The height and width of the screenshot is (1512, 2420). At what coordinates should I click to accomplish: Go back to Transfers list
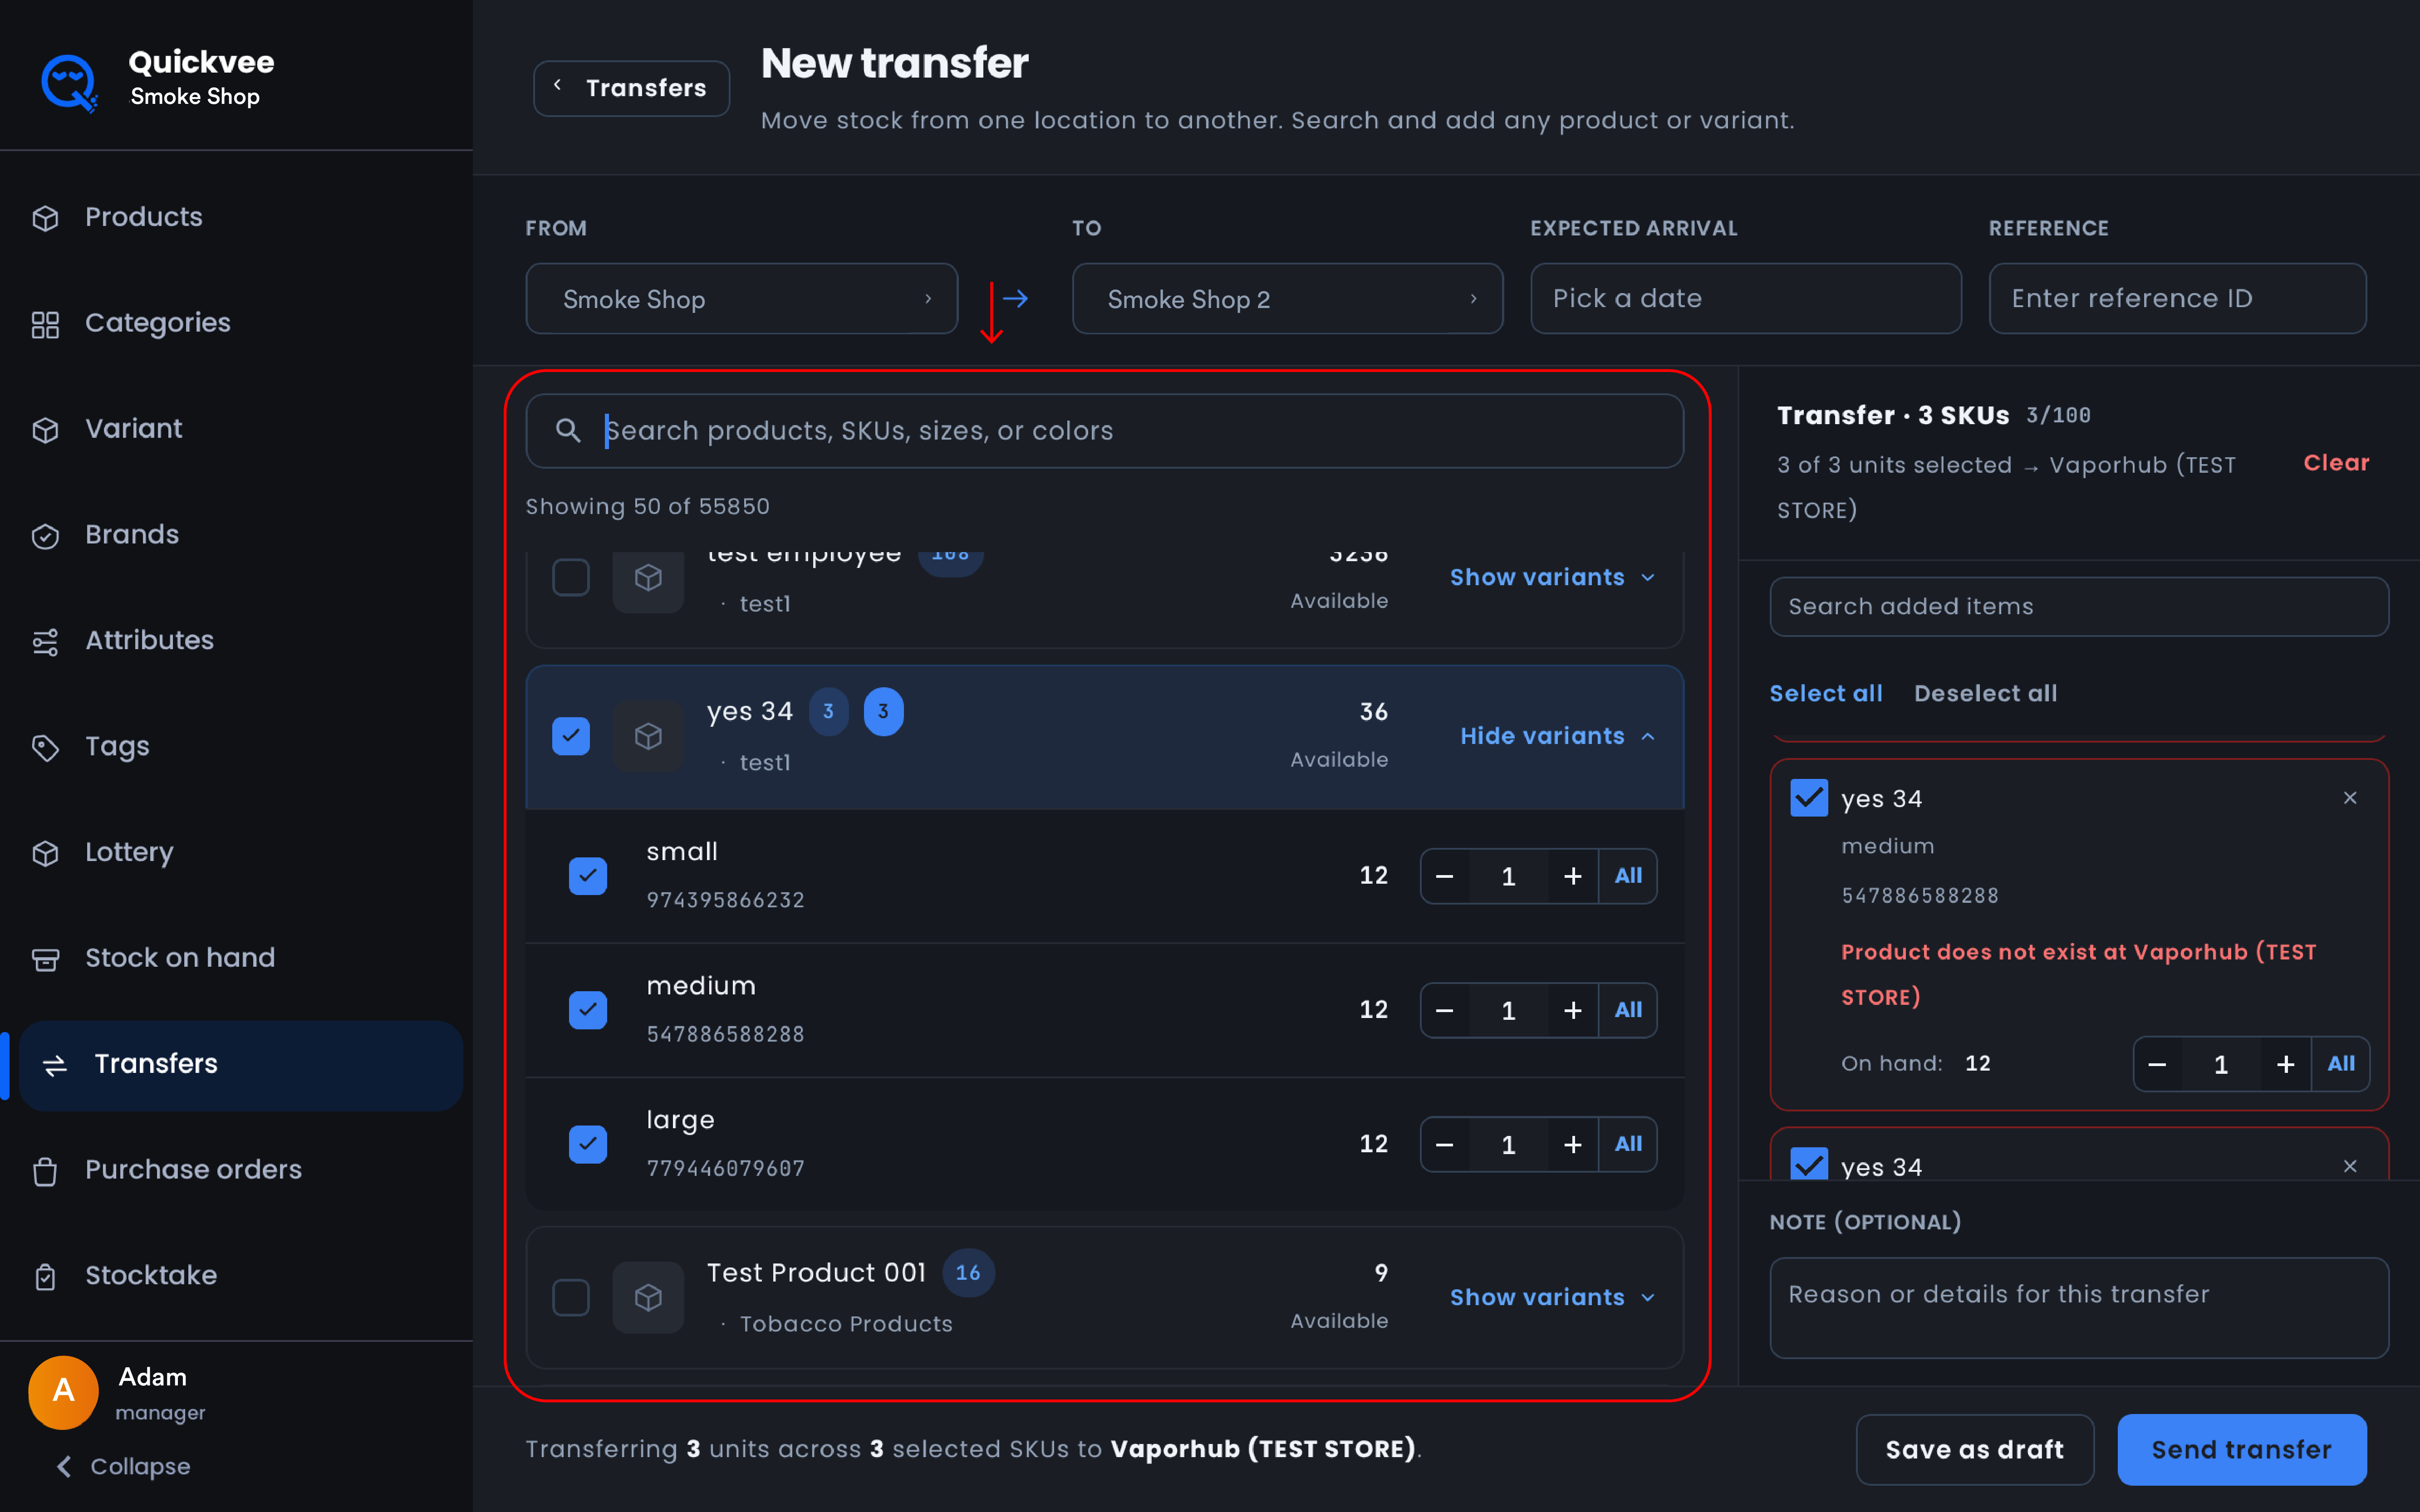(631, 88)
